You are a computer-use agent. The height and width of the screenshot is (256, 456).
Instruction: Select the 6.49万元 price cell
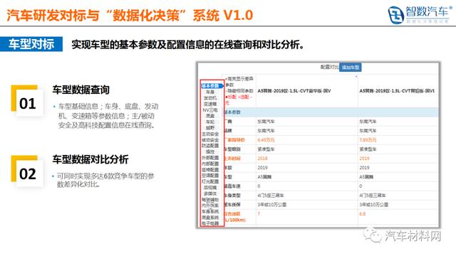[x=266, y=140]
